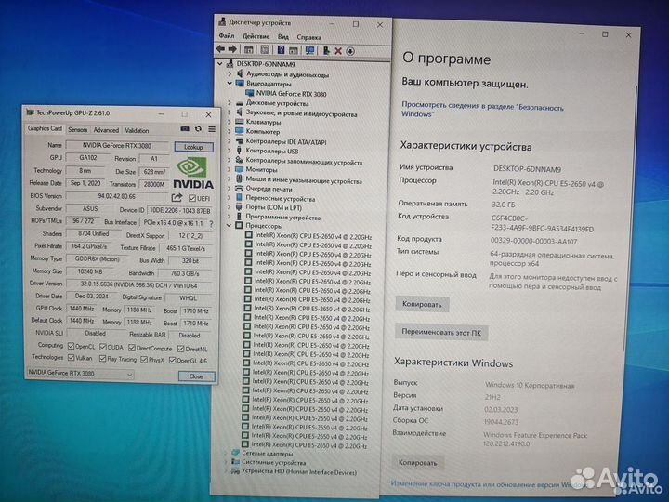
Task: Select the Graphics Card tab in GPU-Z
Action: (x=45, y=128)
